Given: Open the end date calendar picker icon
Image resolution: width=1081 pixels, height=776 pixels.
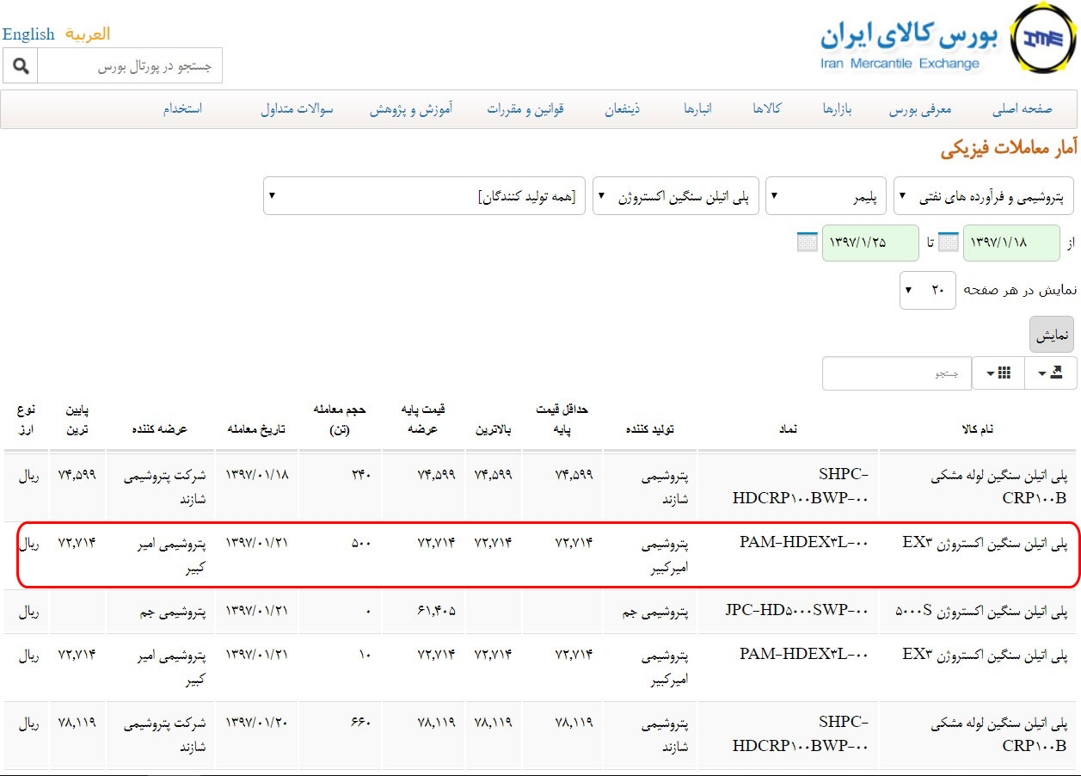Looking at the screenshot, I should coord(808,243).
